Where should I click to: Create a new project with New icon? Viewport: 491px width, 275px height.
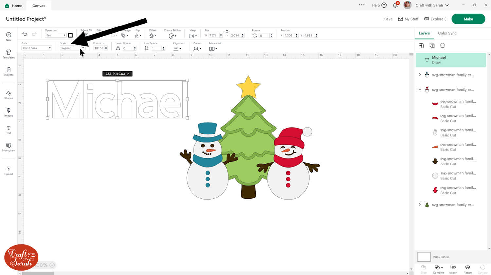pos(9,36)
